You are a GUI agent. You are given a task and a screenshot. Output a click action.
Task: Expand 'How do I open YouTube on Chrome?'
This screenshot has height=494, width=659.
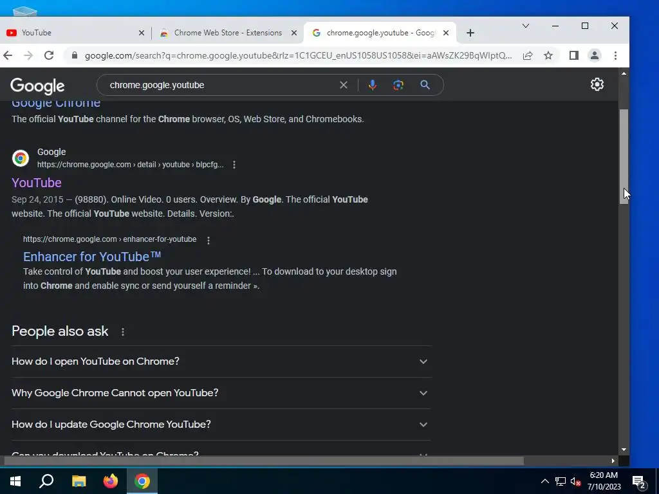(x=221, y=361)
